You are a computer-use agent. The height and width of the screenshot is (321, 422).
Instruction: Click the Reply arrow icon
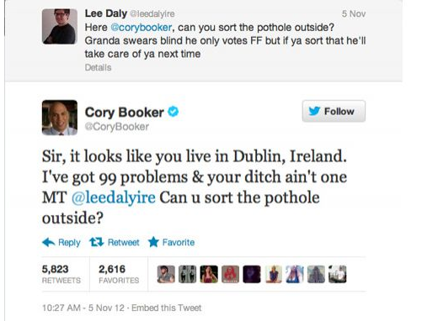pyautogui.click(x=48, y=242)
